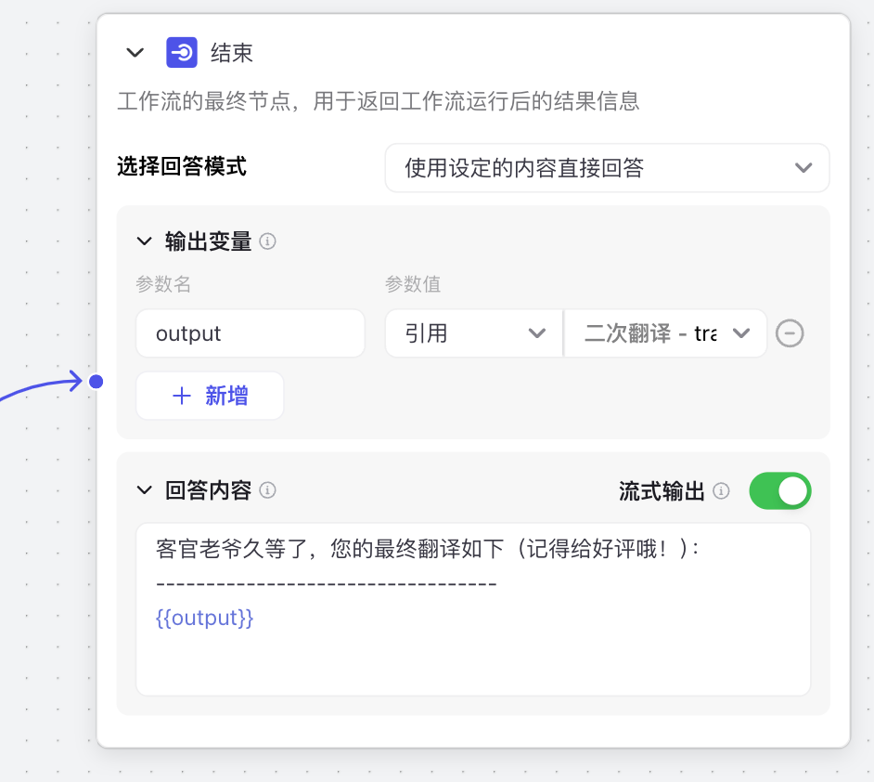Show info tooltip for 输出变量
The image size is (874, 782).
[267, 241]
